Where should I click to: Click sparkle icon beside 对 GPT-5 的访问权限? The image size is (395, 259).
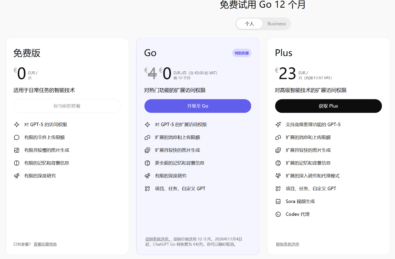tap(16, 125)
